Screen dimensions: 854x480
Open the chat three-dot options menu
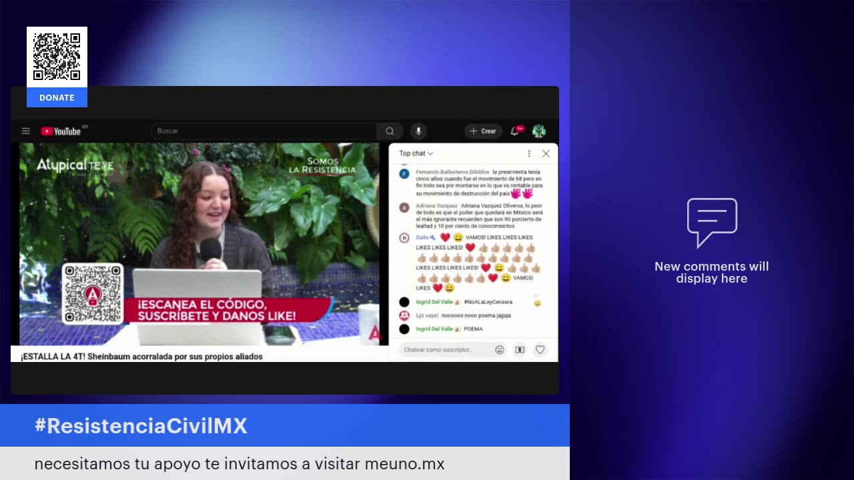click(529, 153)
